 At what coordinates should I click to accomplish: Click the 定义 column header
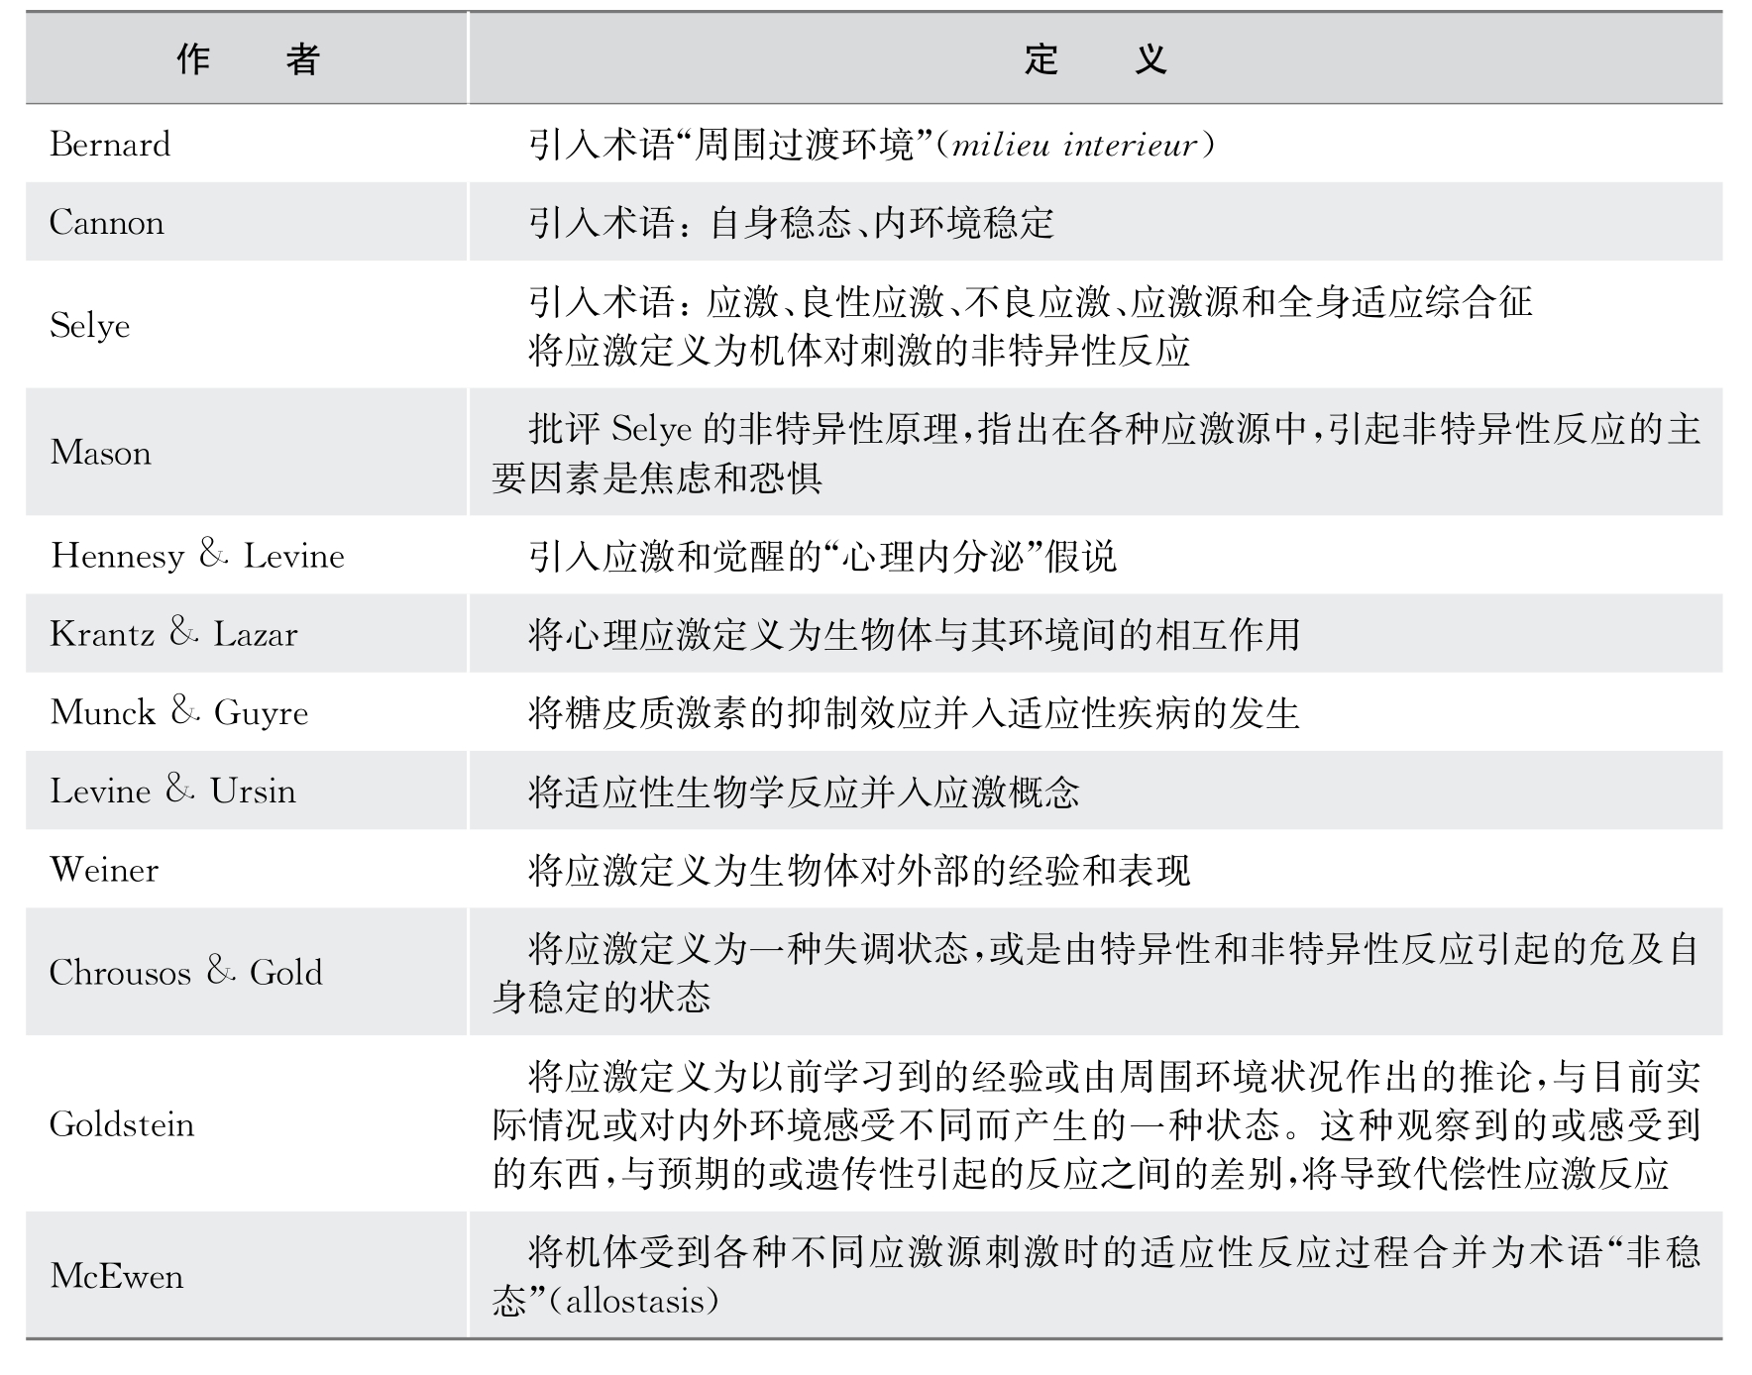pos(1094,59)
